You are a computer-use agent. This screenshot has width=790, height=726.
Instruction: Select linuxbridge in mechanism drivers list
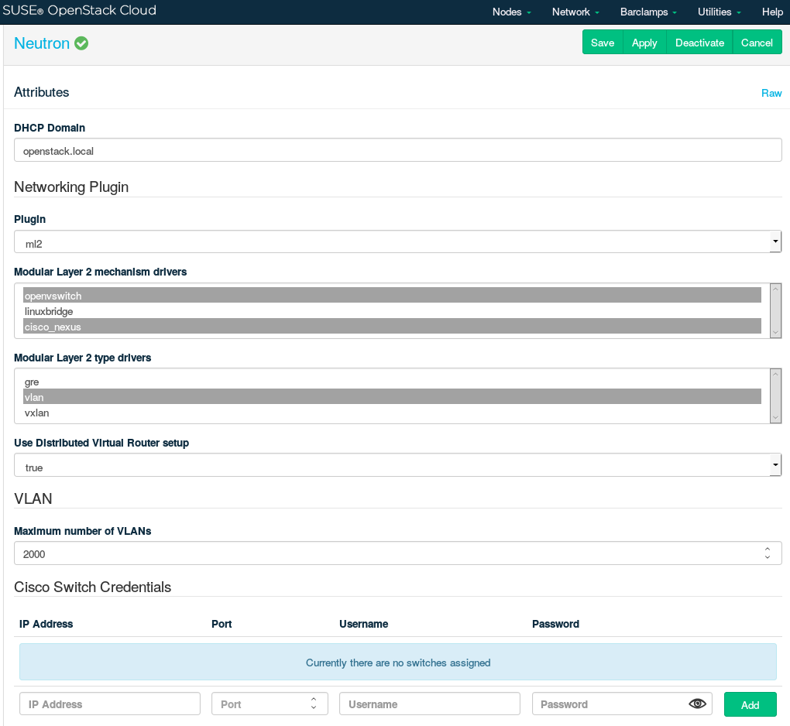pos(392,311)
